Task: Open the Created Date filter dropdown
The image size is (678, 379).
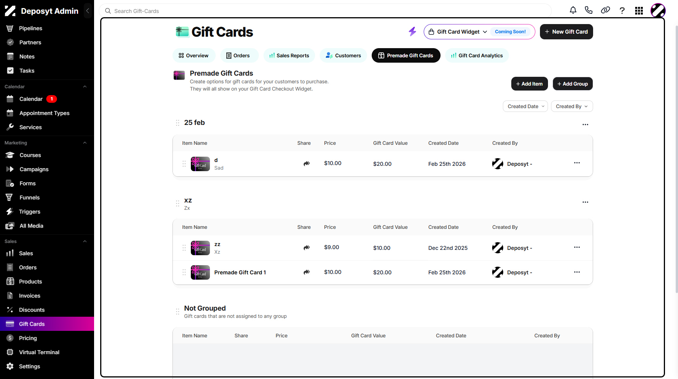Action: pos(525,106)
